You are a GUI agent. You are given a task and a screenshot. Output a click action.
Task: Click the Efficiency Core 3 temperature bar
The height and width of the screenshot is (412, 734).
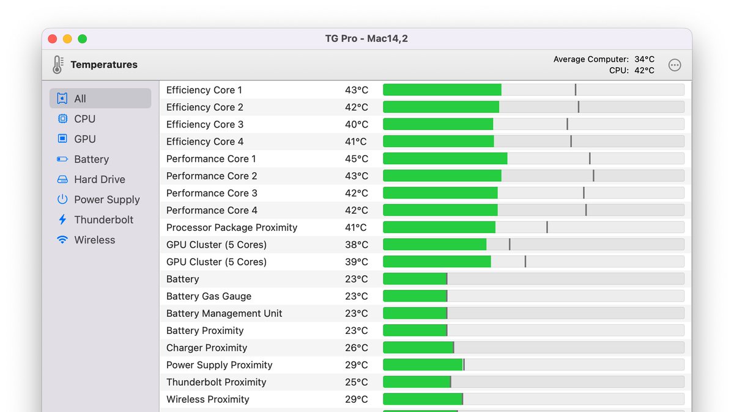pyautogui.click(x=533, y=124)
